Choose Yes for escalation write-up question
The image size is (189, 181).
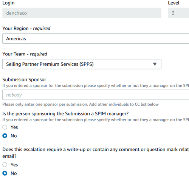5,165
